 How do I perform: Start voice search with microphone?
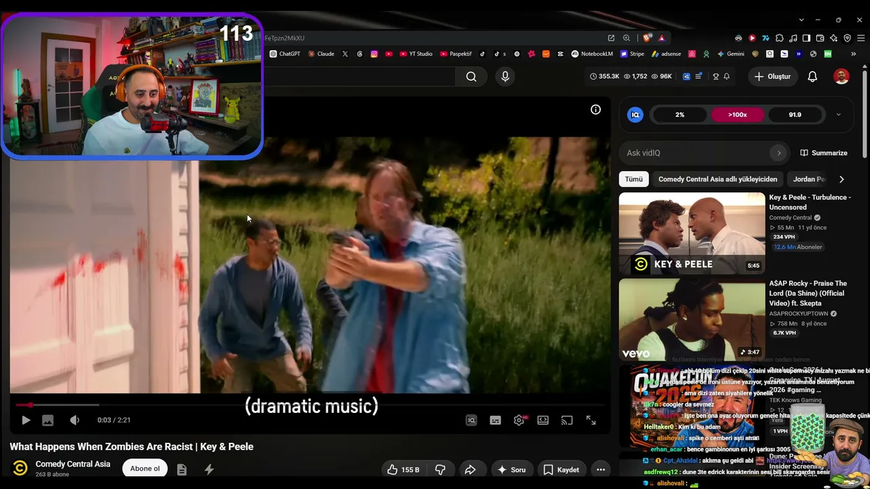pos(505,77)
